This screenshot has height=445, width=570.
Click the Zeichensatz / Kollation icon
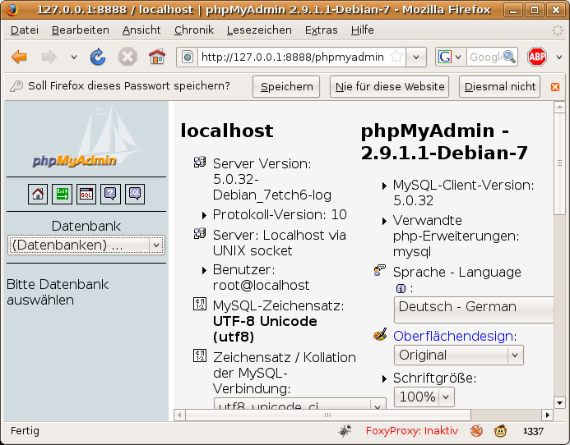200,356
